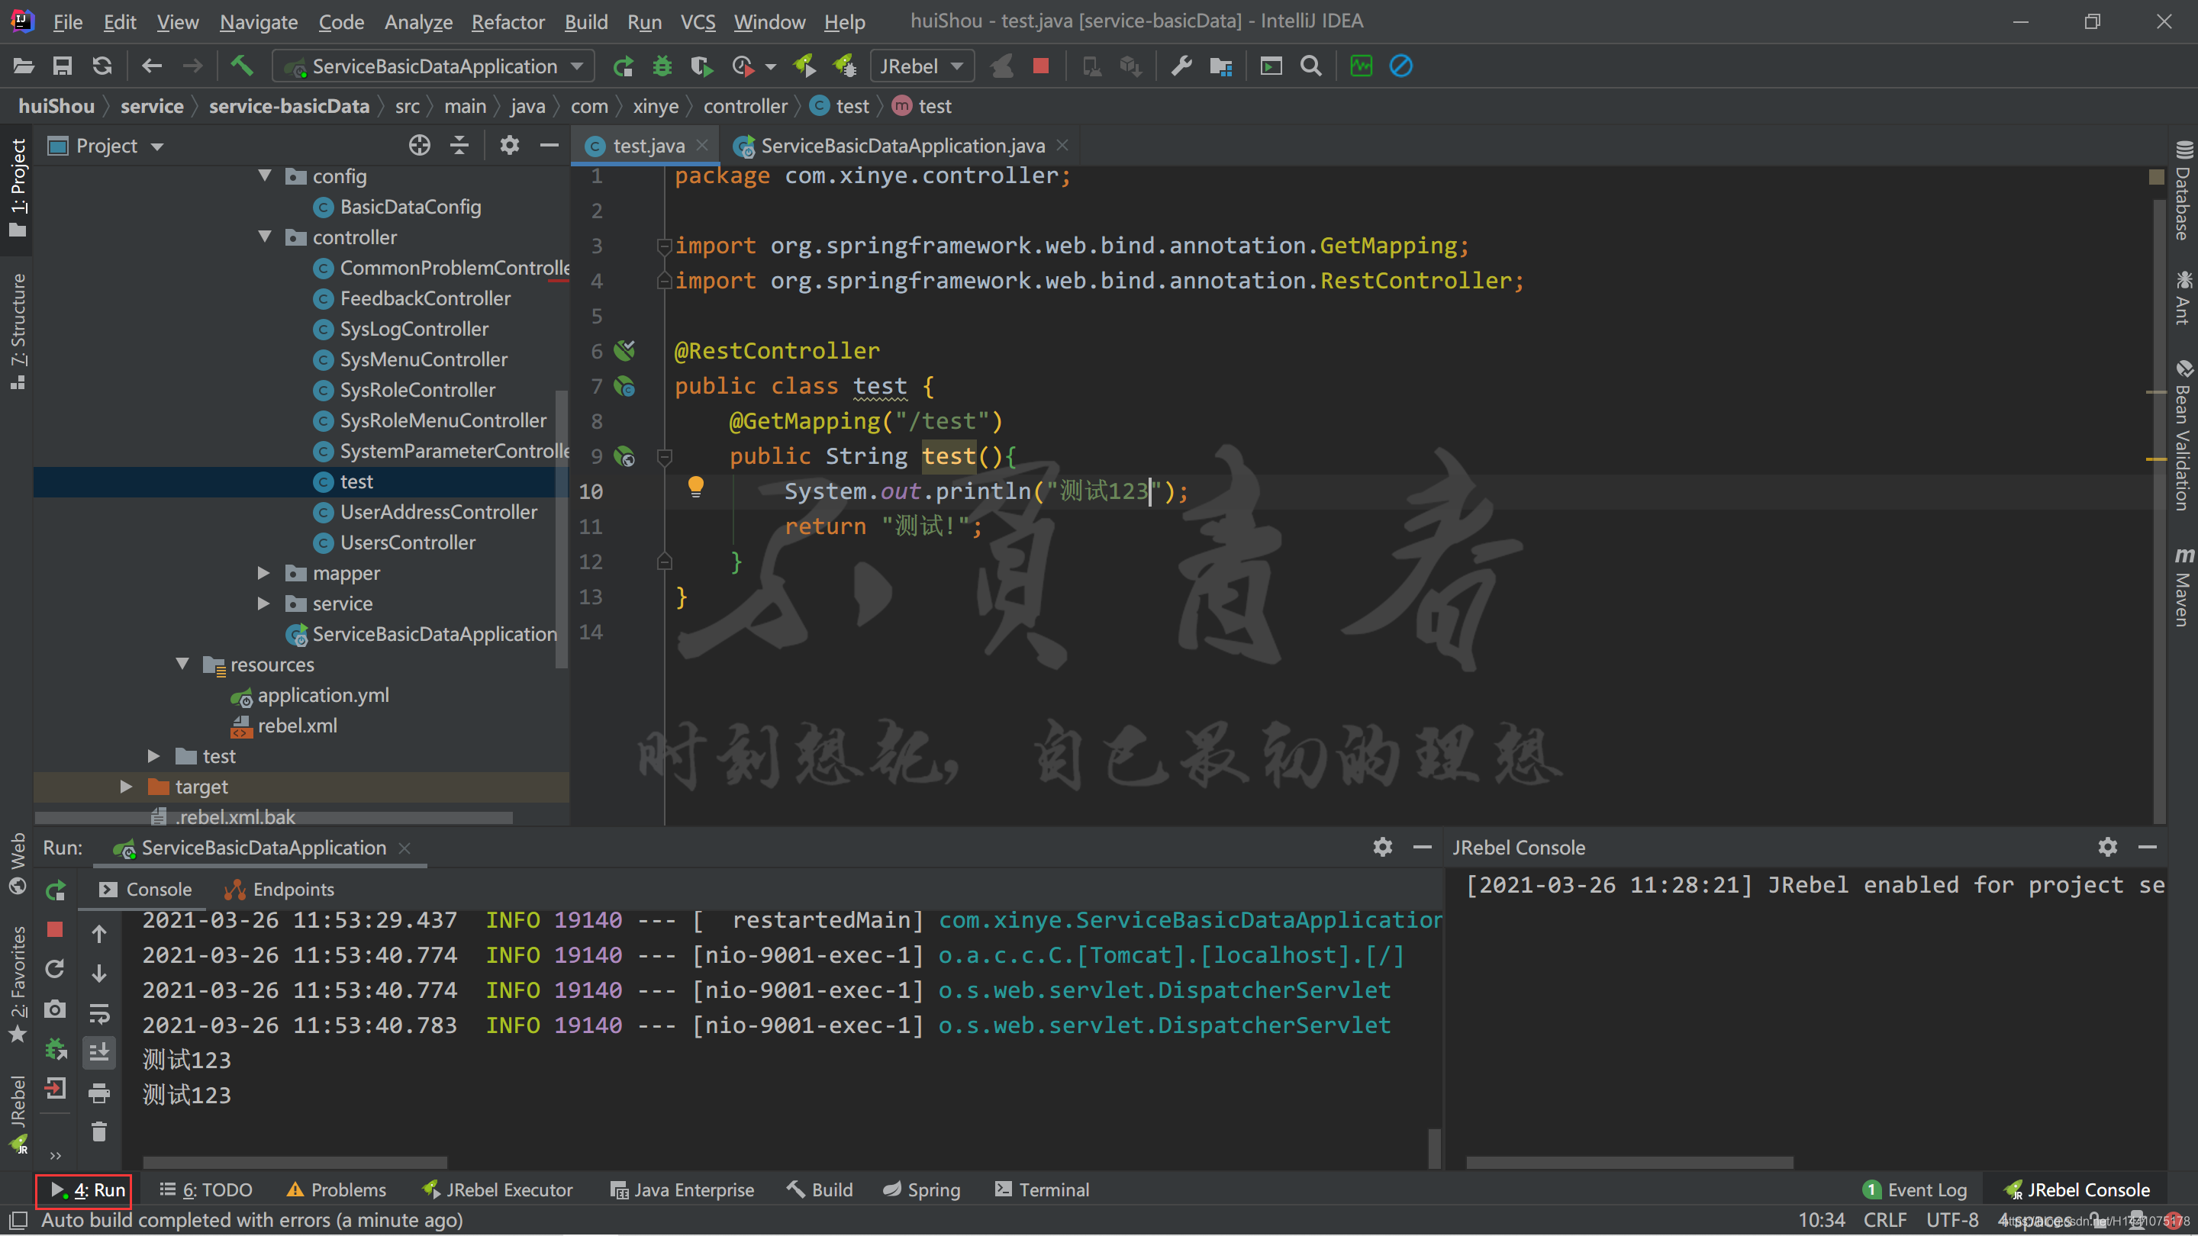Viewport: 2198px width, 1236px height.
Task: Click the Save All toolbar icon
Action: coord(63,66)
